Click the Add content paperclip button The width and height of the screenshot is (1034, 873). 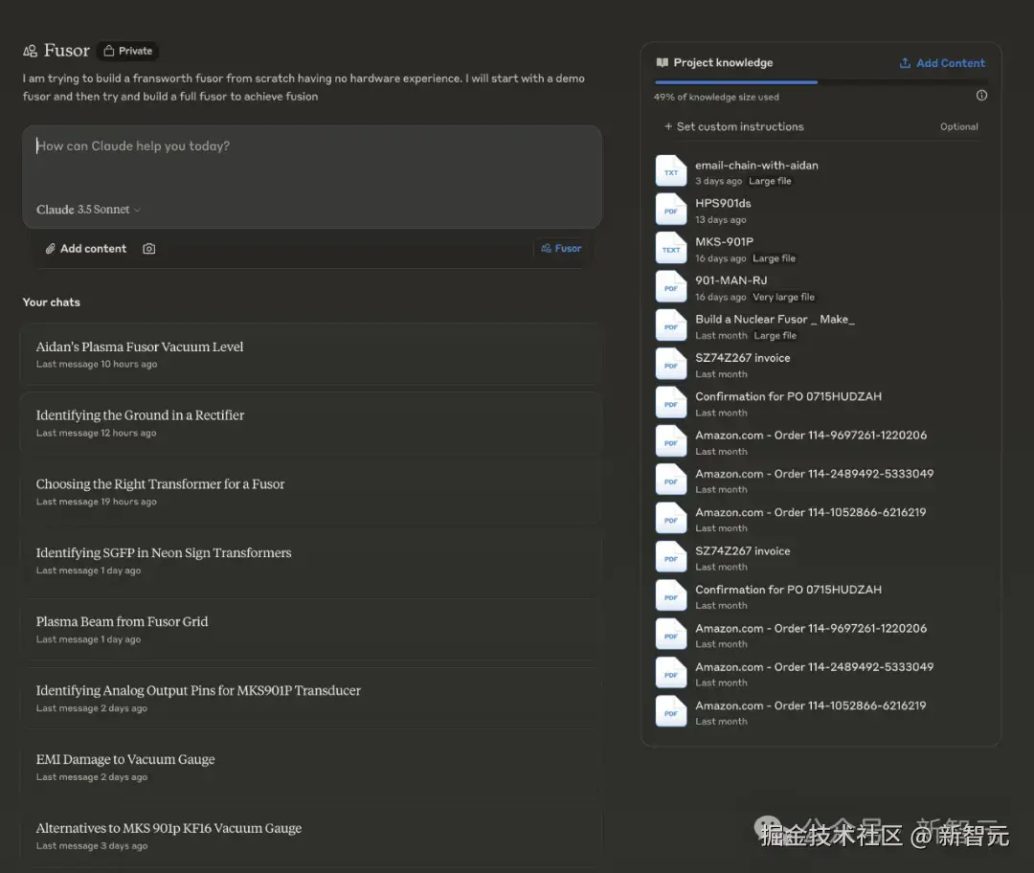coord(86,249)
